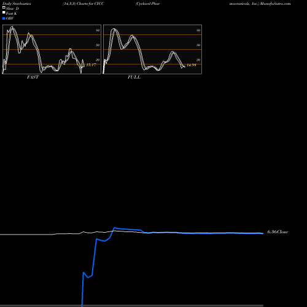Click the Fast K legend swatch
This screenshot has width=307, height=307.
[x=4, y=13]
